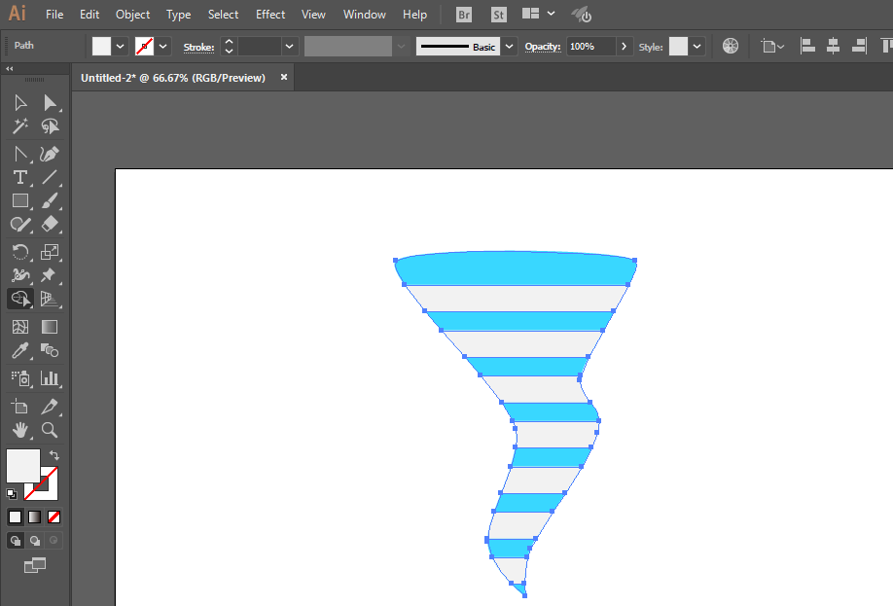Change the screen mode
This screenshot has height=606, width=893.
click(x=35, y=565)
